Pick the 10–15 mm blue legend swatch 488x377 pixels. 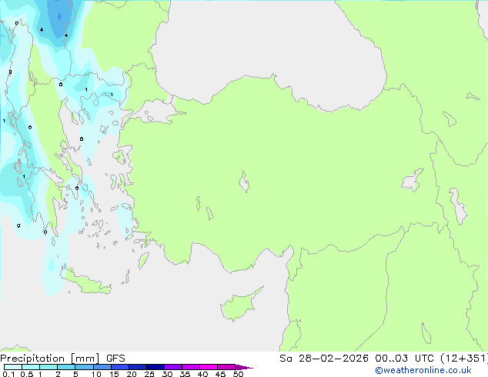pos(102,367)
